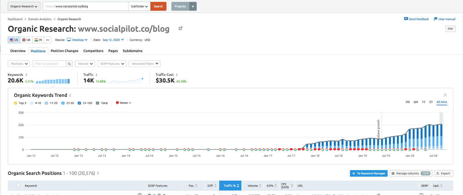The height and width of the screenshot is (195, 463).
Task: Open the Volume filter dropdown
Action: point(85,64)
